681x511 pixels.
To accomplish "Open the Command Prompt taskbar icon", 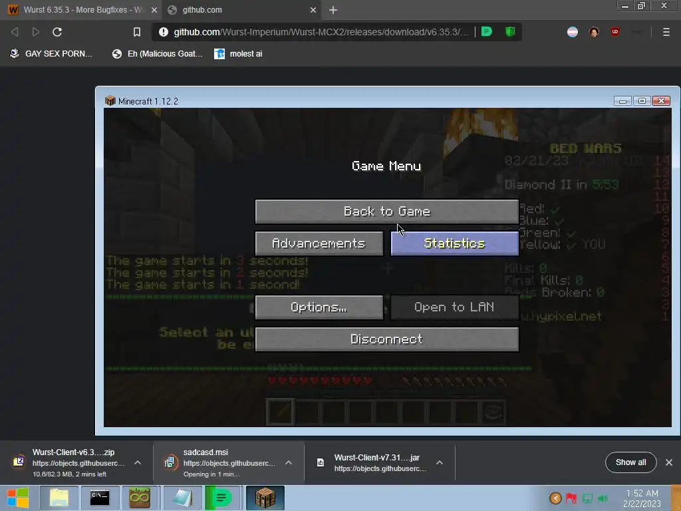I will click(x=100, y=498).
